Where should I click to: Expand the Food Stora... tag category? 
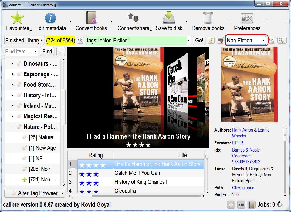(x=12, y=85)
